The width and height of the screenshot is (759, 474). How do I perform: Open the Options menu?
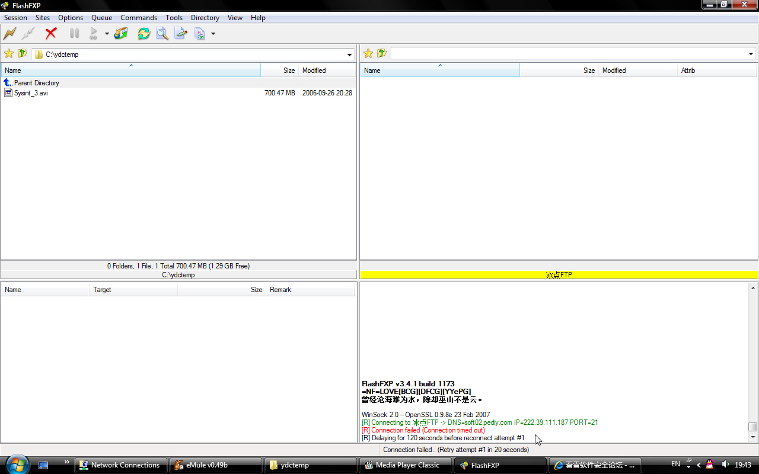point(71,18)
